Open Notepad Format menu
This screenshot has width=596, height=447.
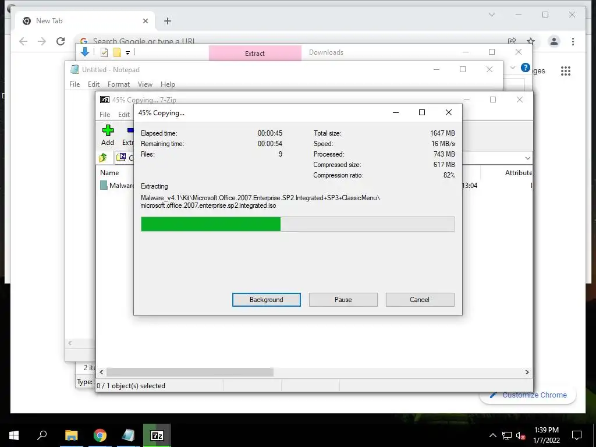[119, 84]
